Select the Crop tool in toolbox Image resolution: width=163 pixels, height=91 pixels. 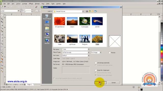click(2, 22)
